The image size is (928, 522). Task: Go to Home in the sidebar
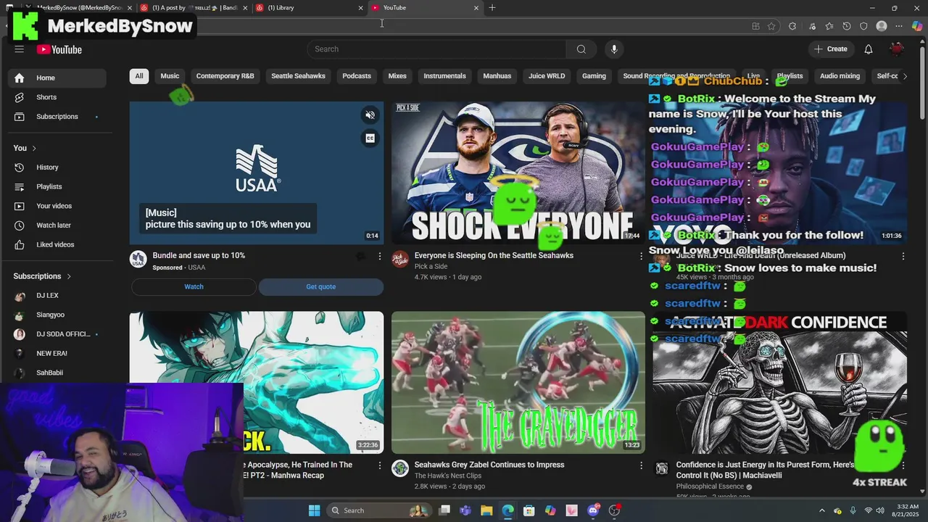pyautogui.click(x=58, y=78)
